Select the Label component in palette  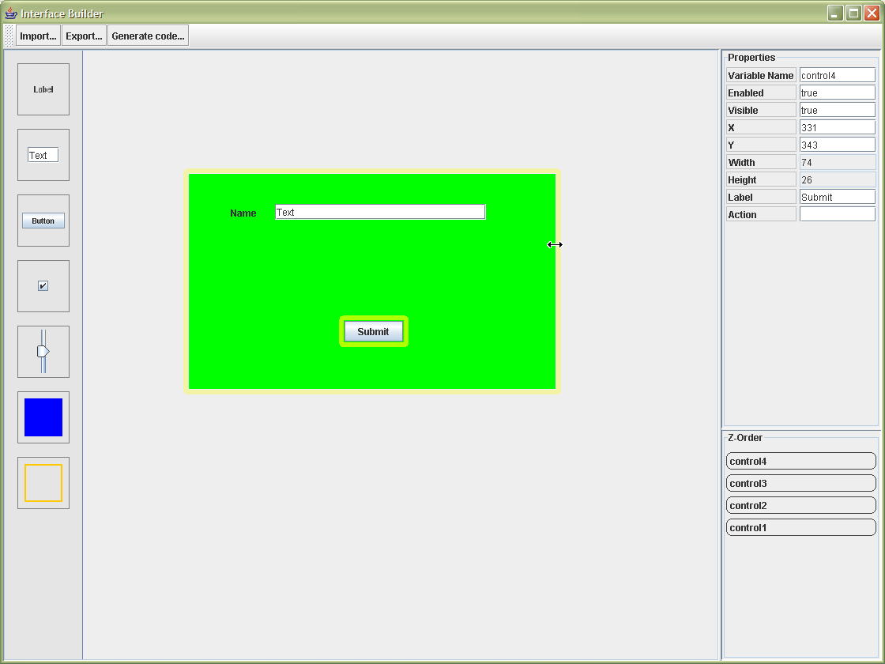43,89
